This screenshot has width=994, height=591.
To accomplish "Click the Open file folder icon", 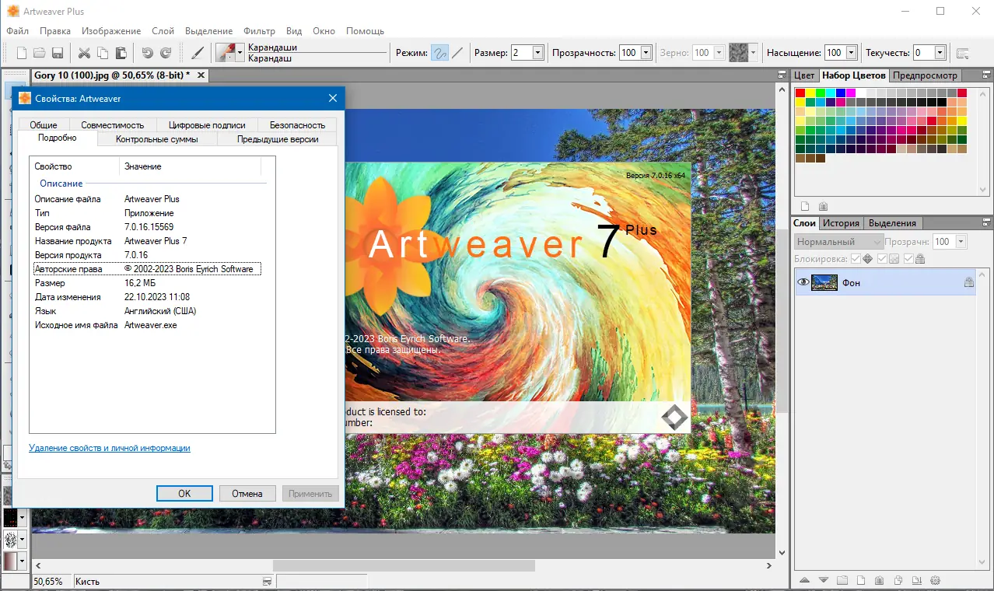I will click(39, 53).
